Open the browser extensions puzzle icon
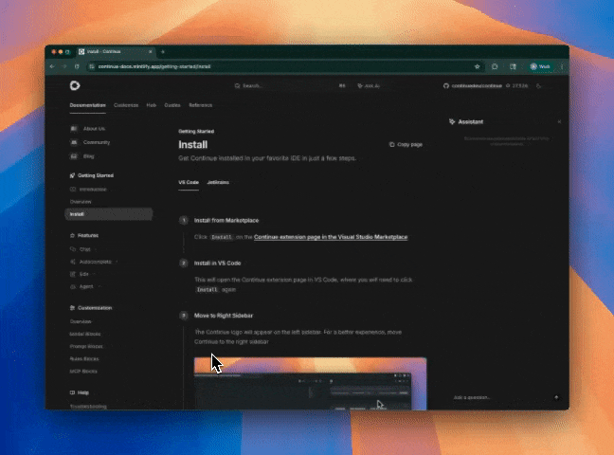The height and width of the screenshot is (455, 614). (495, 66)
